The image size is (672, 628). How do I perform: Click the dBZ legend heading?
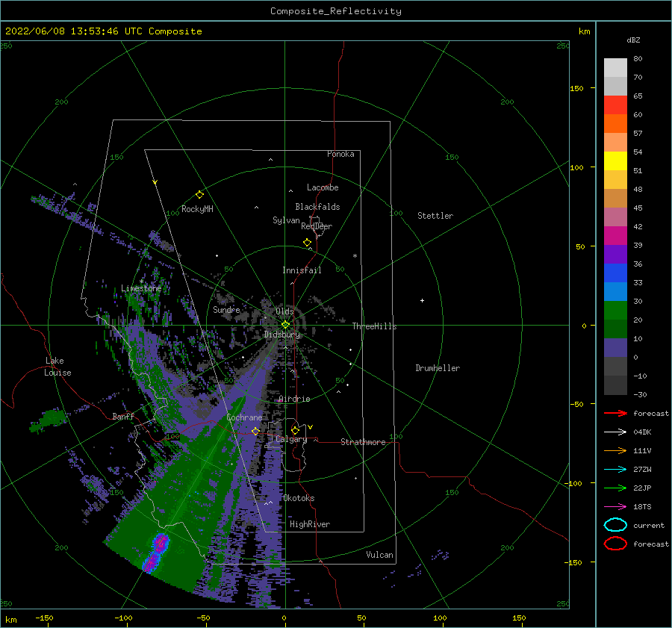tap(633, 40)
